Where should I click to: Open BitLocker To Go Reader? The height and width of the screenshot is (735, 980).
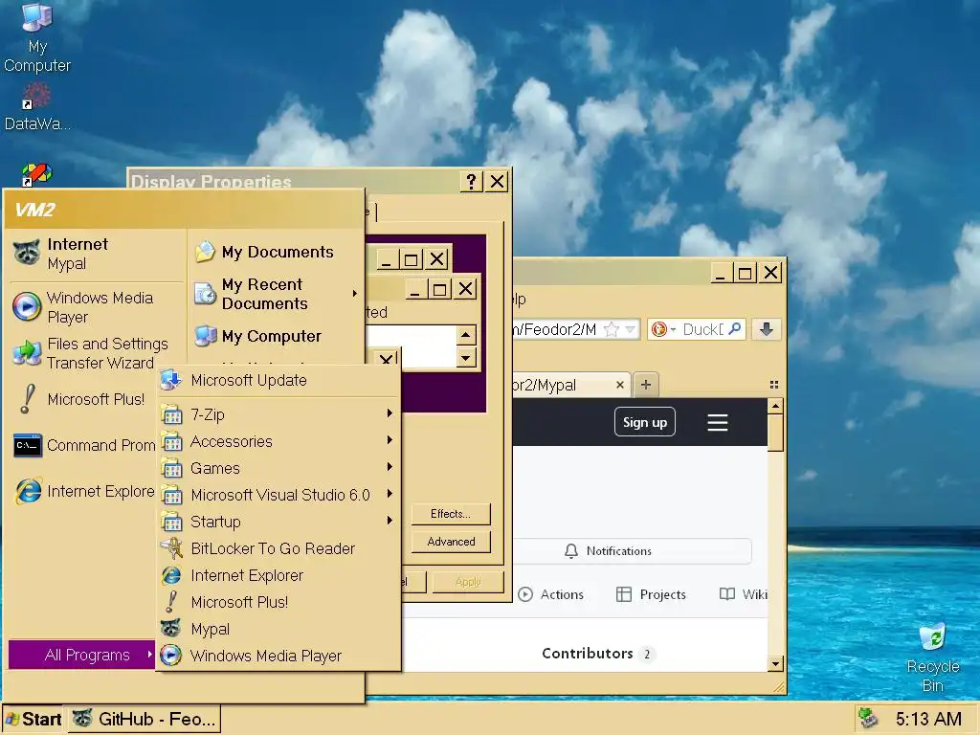pos(278,548)
